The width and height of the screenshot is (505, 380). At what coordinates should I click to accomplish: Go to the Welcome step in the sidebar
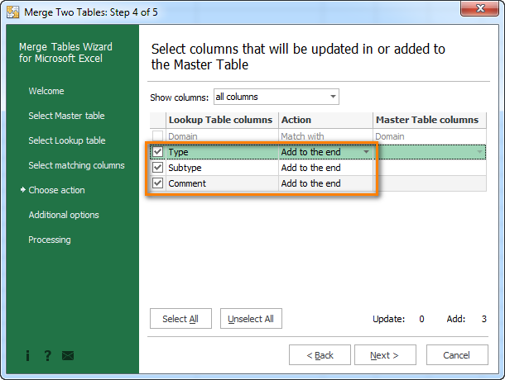tap(46, 91)
